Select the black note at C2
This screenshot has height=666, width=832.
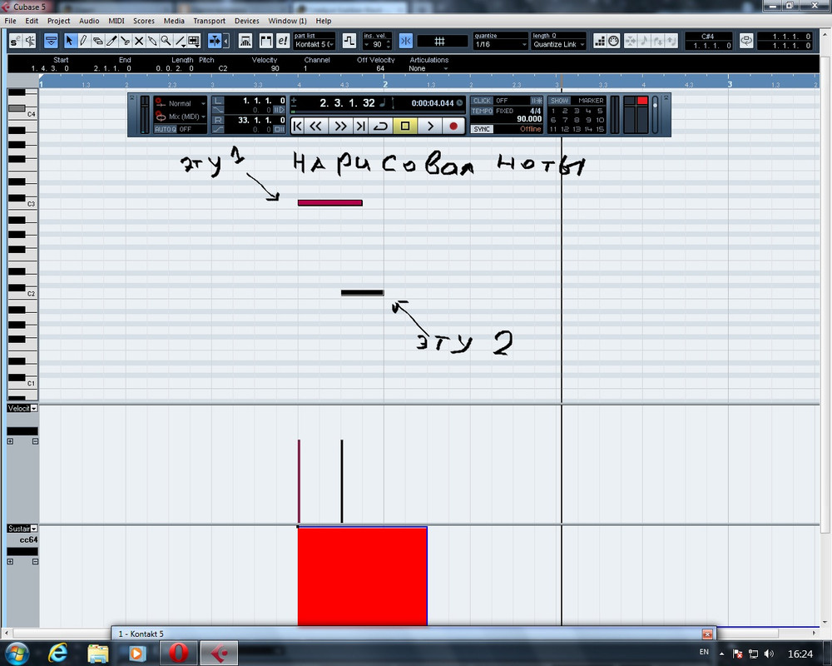(x=362, y=292)
